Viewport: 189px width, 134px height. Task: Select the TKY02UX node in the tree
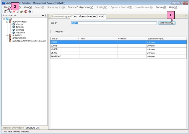[20, 27]
